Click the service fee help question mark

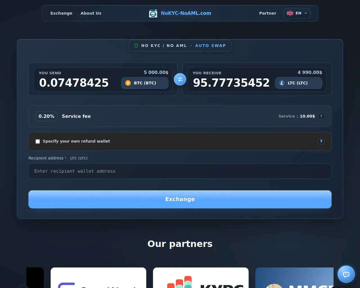(321, 116)
